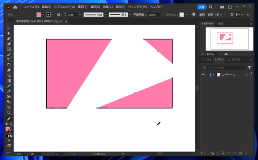Viewport: 258px width, 160px height.
Task: Click the stroke swatch in the toolbar
Action: point(10,131)
